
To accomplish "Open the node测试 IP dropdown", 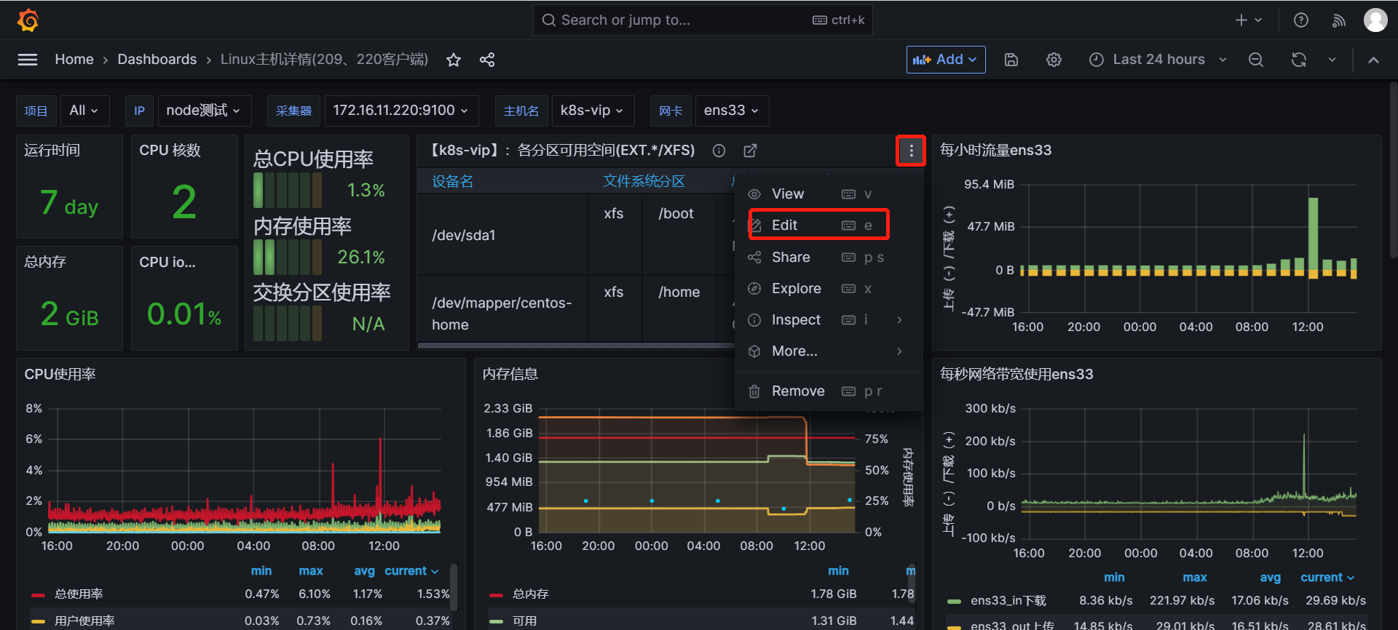I will pyautogui.click(x=203, y=111).
